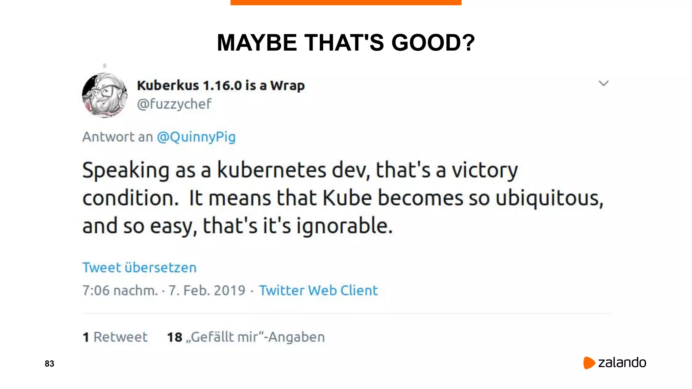Click the 7. Feb. 2019 date
The width and height of the screenshot is (692, 389).
207,290
